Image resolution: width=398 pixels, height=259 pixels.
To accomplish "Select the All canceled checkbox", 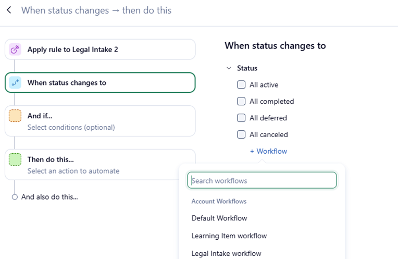I will [241, 134].
